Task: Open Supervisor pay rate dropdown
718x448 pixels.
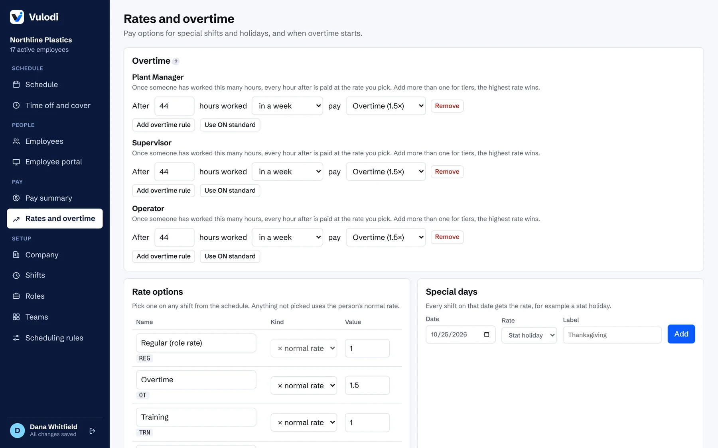Action: click(x=386, y=172)
